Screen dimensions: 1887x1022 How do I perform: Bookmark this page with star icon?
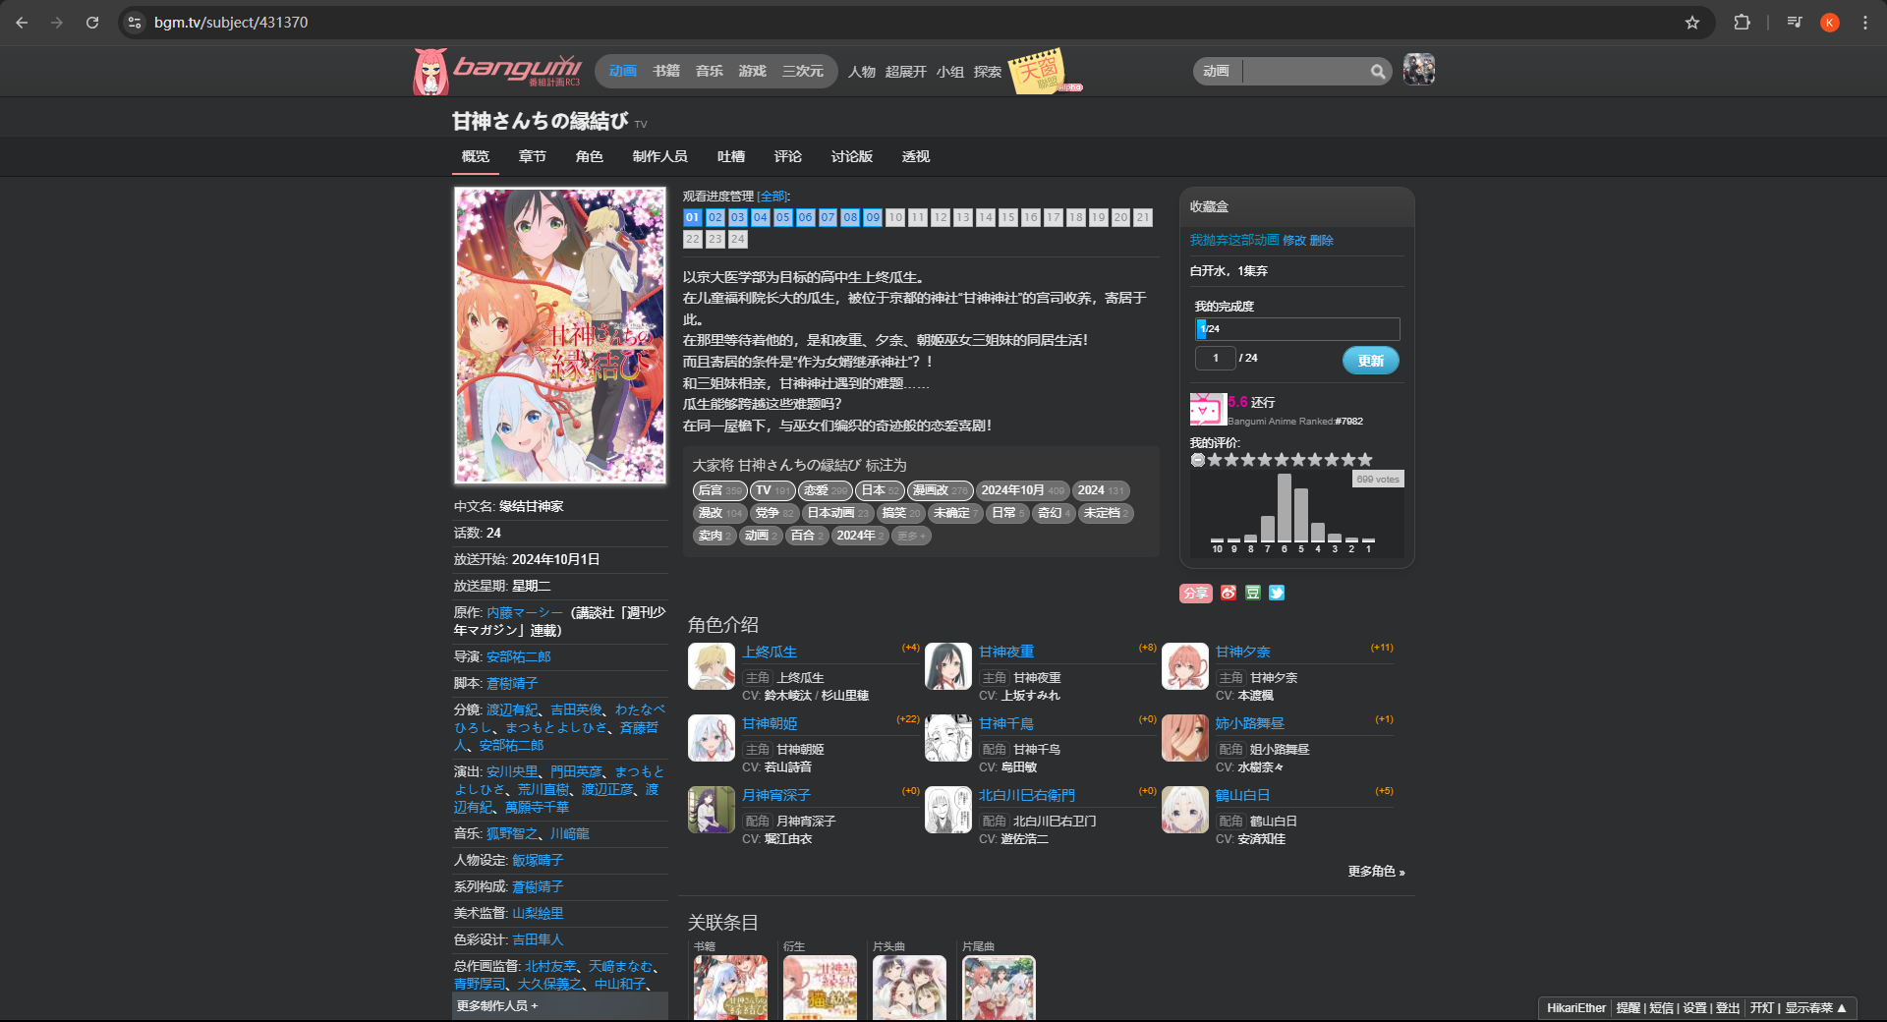click(x=1692, y=23)
